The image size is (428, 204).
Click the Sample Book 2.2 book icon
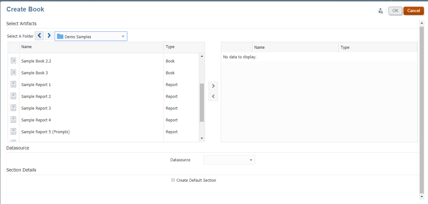(x=13, y=61)
